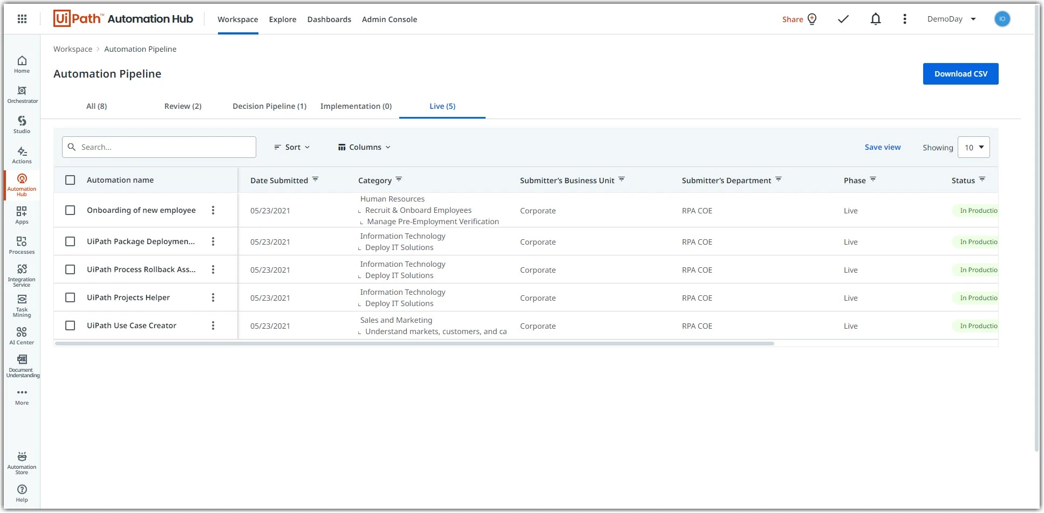This screenshot has height=513, width=1044.
Task: Open the Orchestrator sidebar icon
Action: [22, 94]
